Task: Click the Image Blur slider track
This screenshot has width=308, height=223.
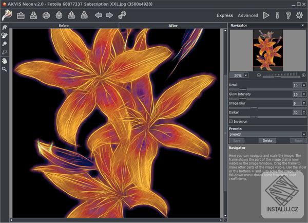Action: (x=267, y=108)
